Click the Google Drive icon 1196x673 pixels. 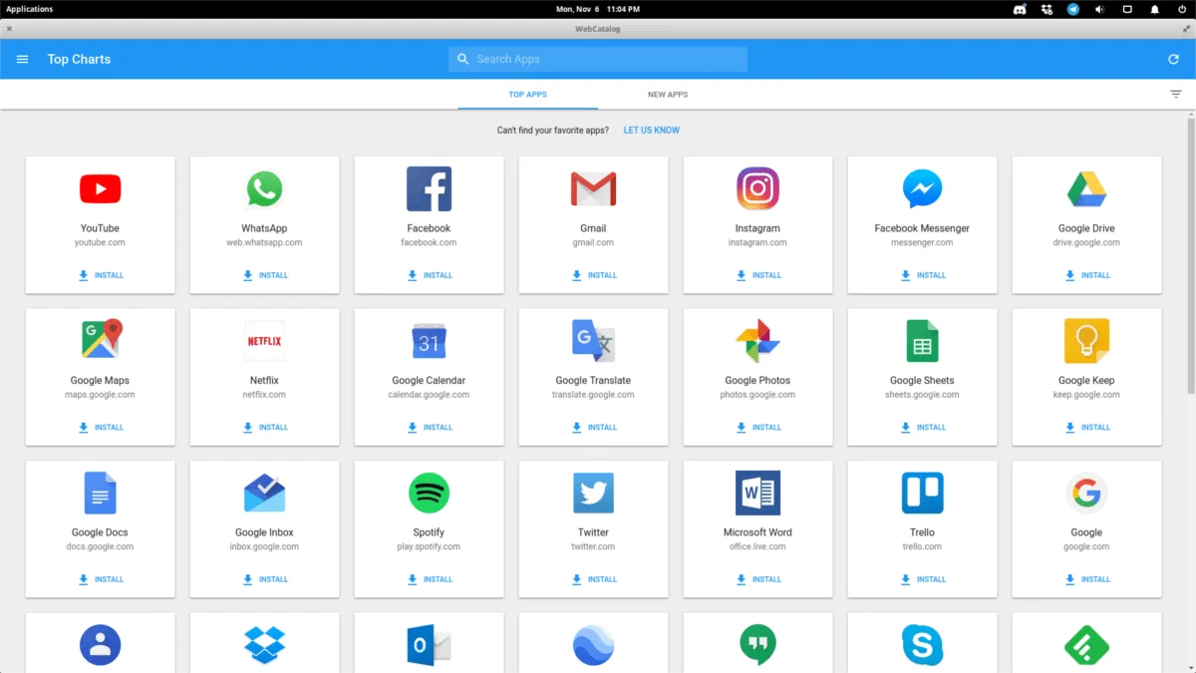pyautogui.click(x=1086, y=188)
